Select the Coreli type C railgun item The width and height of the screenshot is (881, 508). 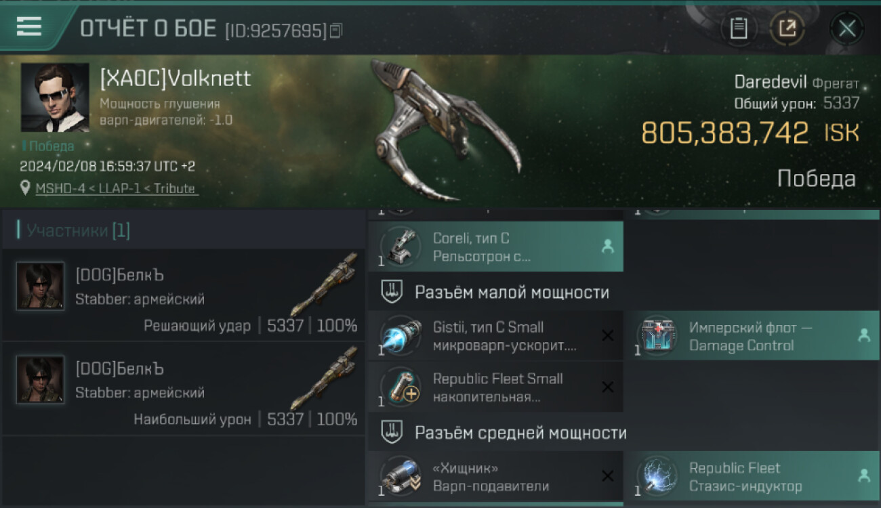click(x=495, y=247)
